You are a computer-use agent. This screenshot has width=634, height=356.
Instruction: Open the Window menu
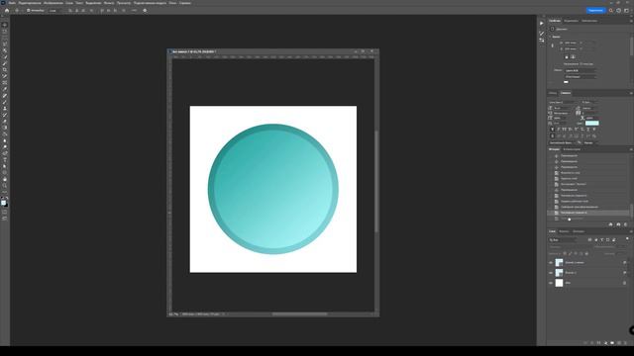click(172, 3)
